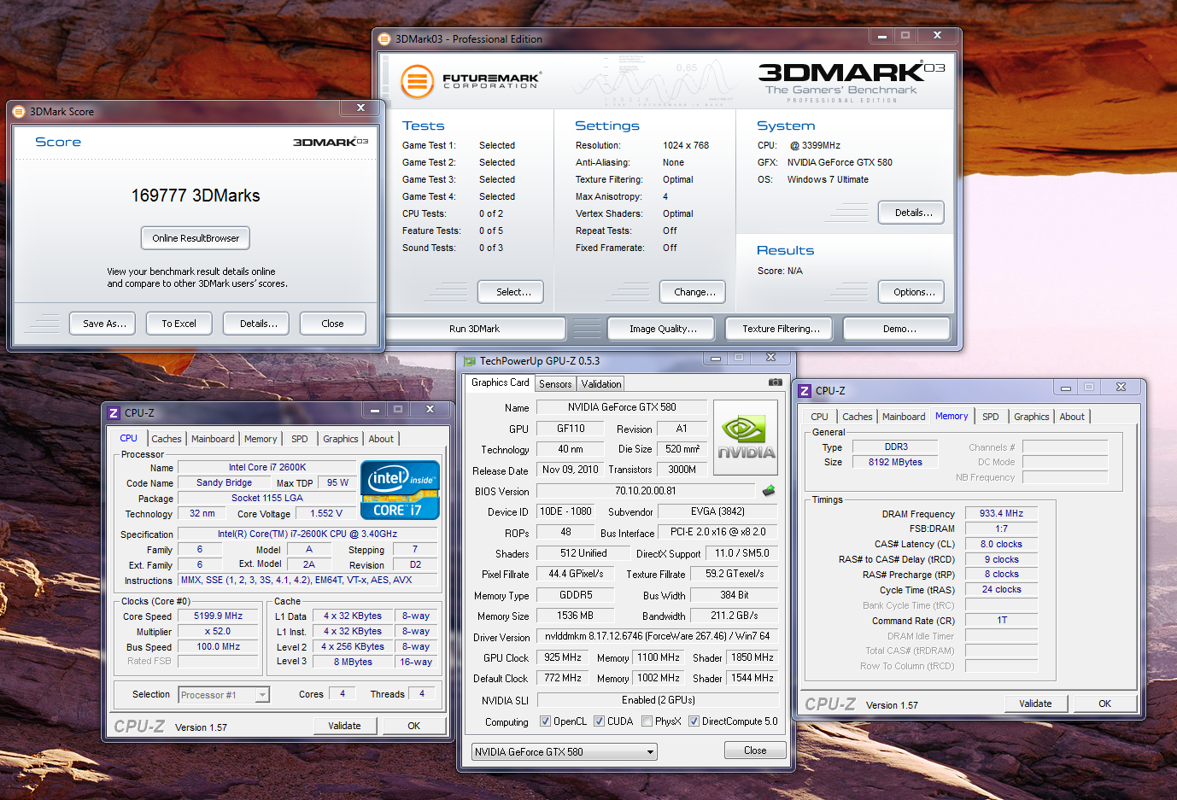
Task: Click the GPU-Z Name field NVIDIA GeForce GTX 580
Action: point(622,407)
